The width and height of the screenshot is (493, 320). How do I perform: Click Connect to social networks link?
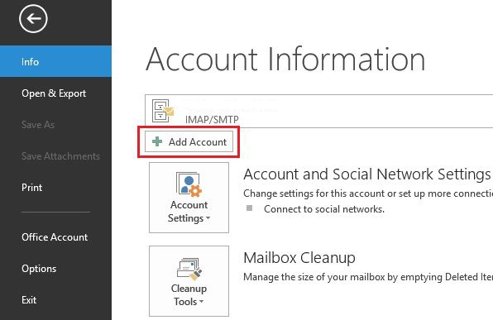click(324, 209)
